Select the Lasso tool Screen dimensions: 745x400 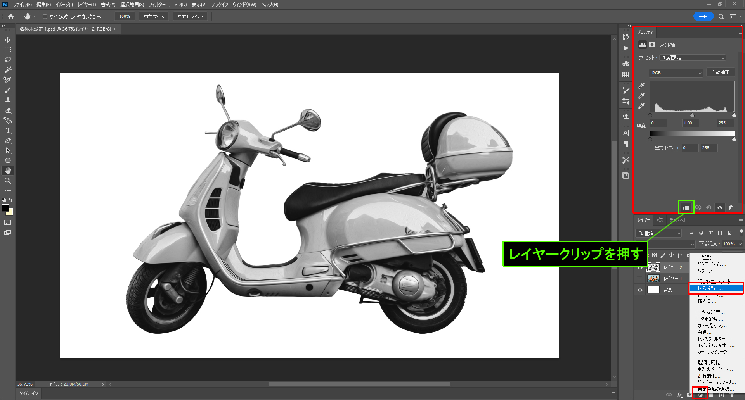8,60
